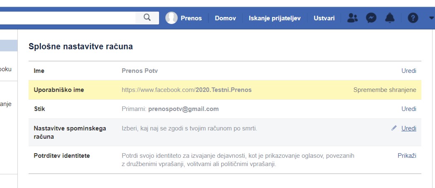Click Uredi for Nastavitve spominskega računa
The image size is (435, 188).
408,128
